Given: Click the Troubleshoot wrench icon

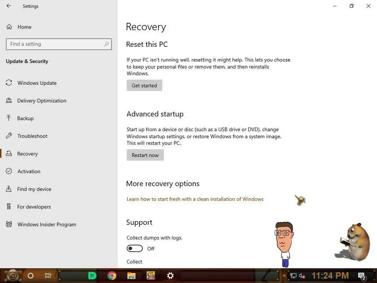Looking at the screenshot, I should click(x=9, y=136).
